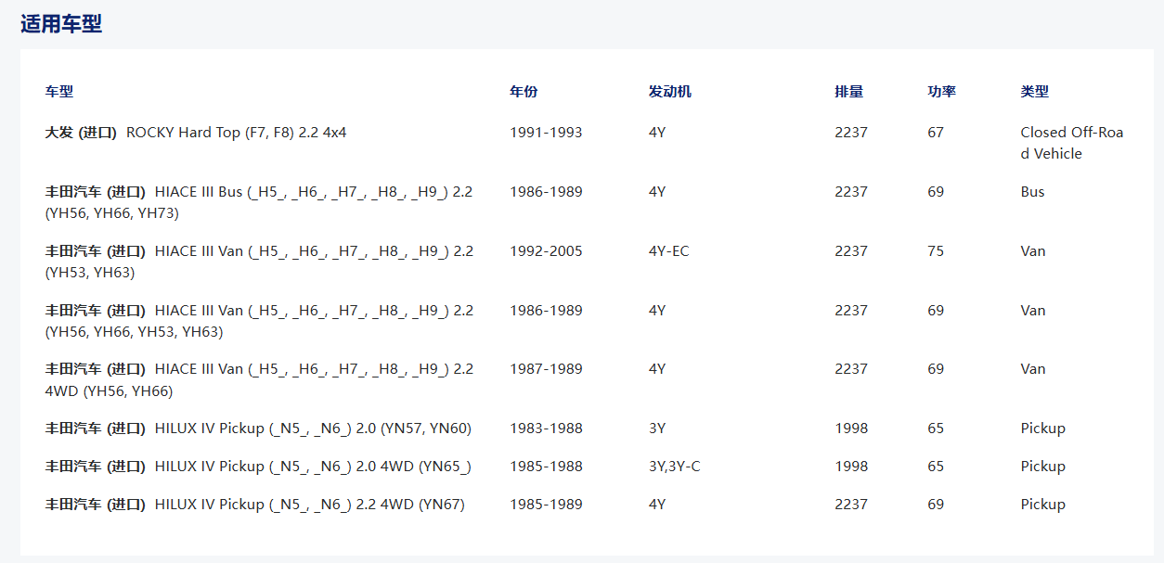The width and height of the screenshot is (1164, 563).
Task: Select the 功率 column header
Action: pyautogui.click(x=941, y=92)
